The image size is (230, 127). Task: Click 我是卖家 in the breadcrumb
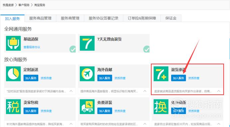[8, 5]
